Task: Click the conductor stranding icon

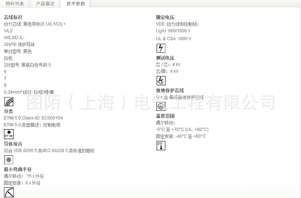Action: (9, 160)
